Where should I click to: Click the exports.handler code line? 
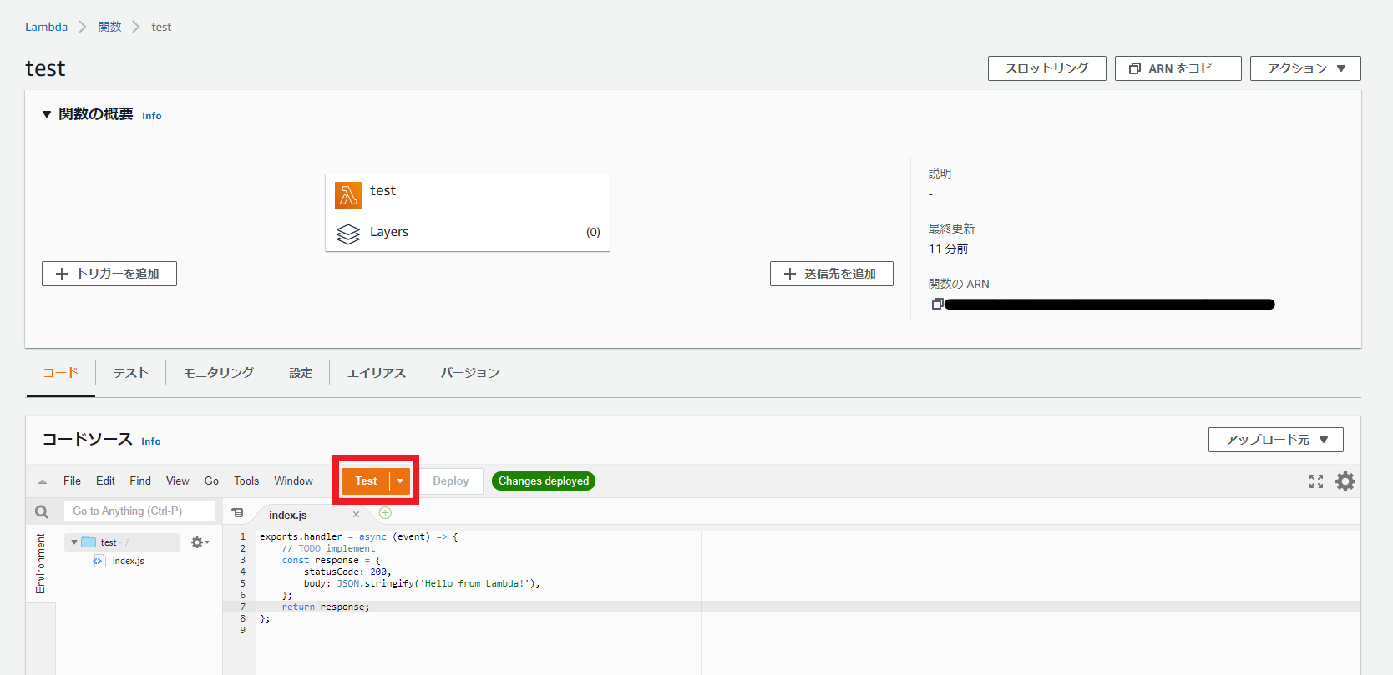coord(359,536)
